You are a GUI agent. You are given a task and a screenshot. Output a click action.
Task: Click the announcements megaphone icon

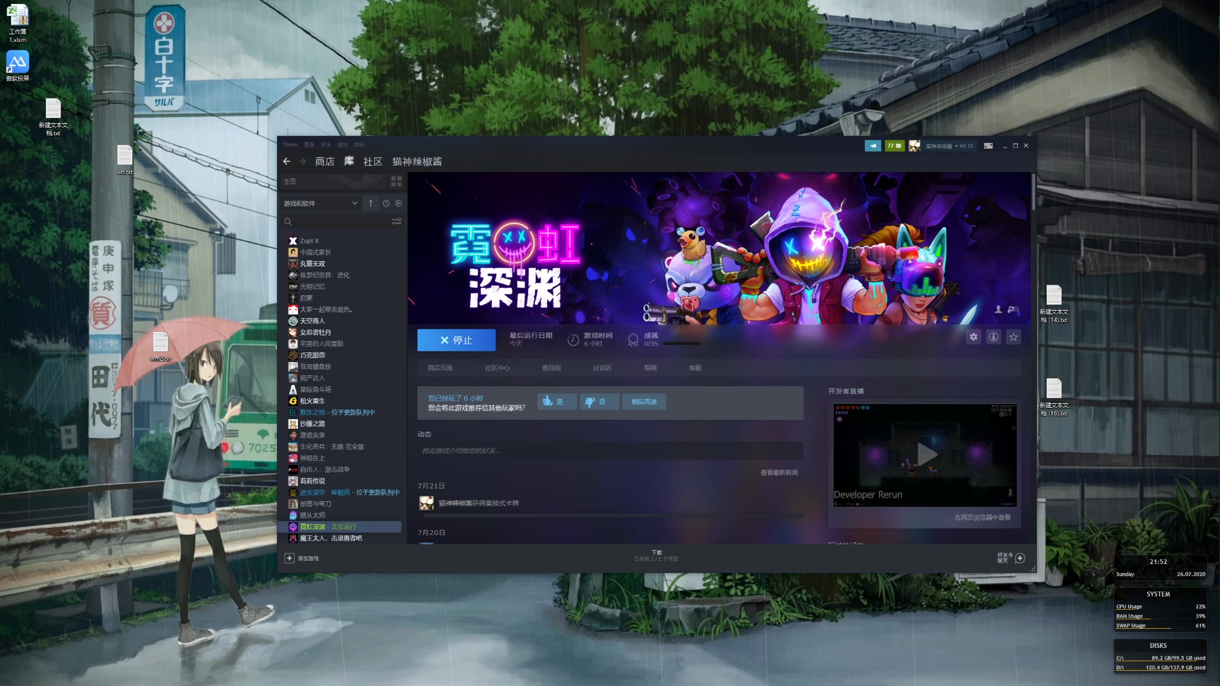[x=873, y=146]
